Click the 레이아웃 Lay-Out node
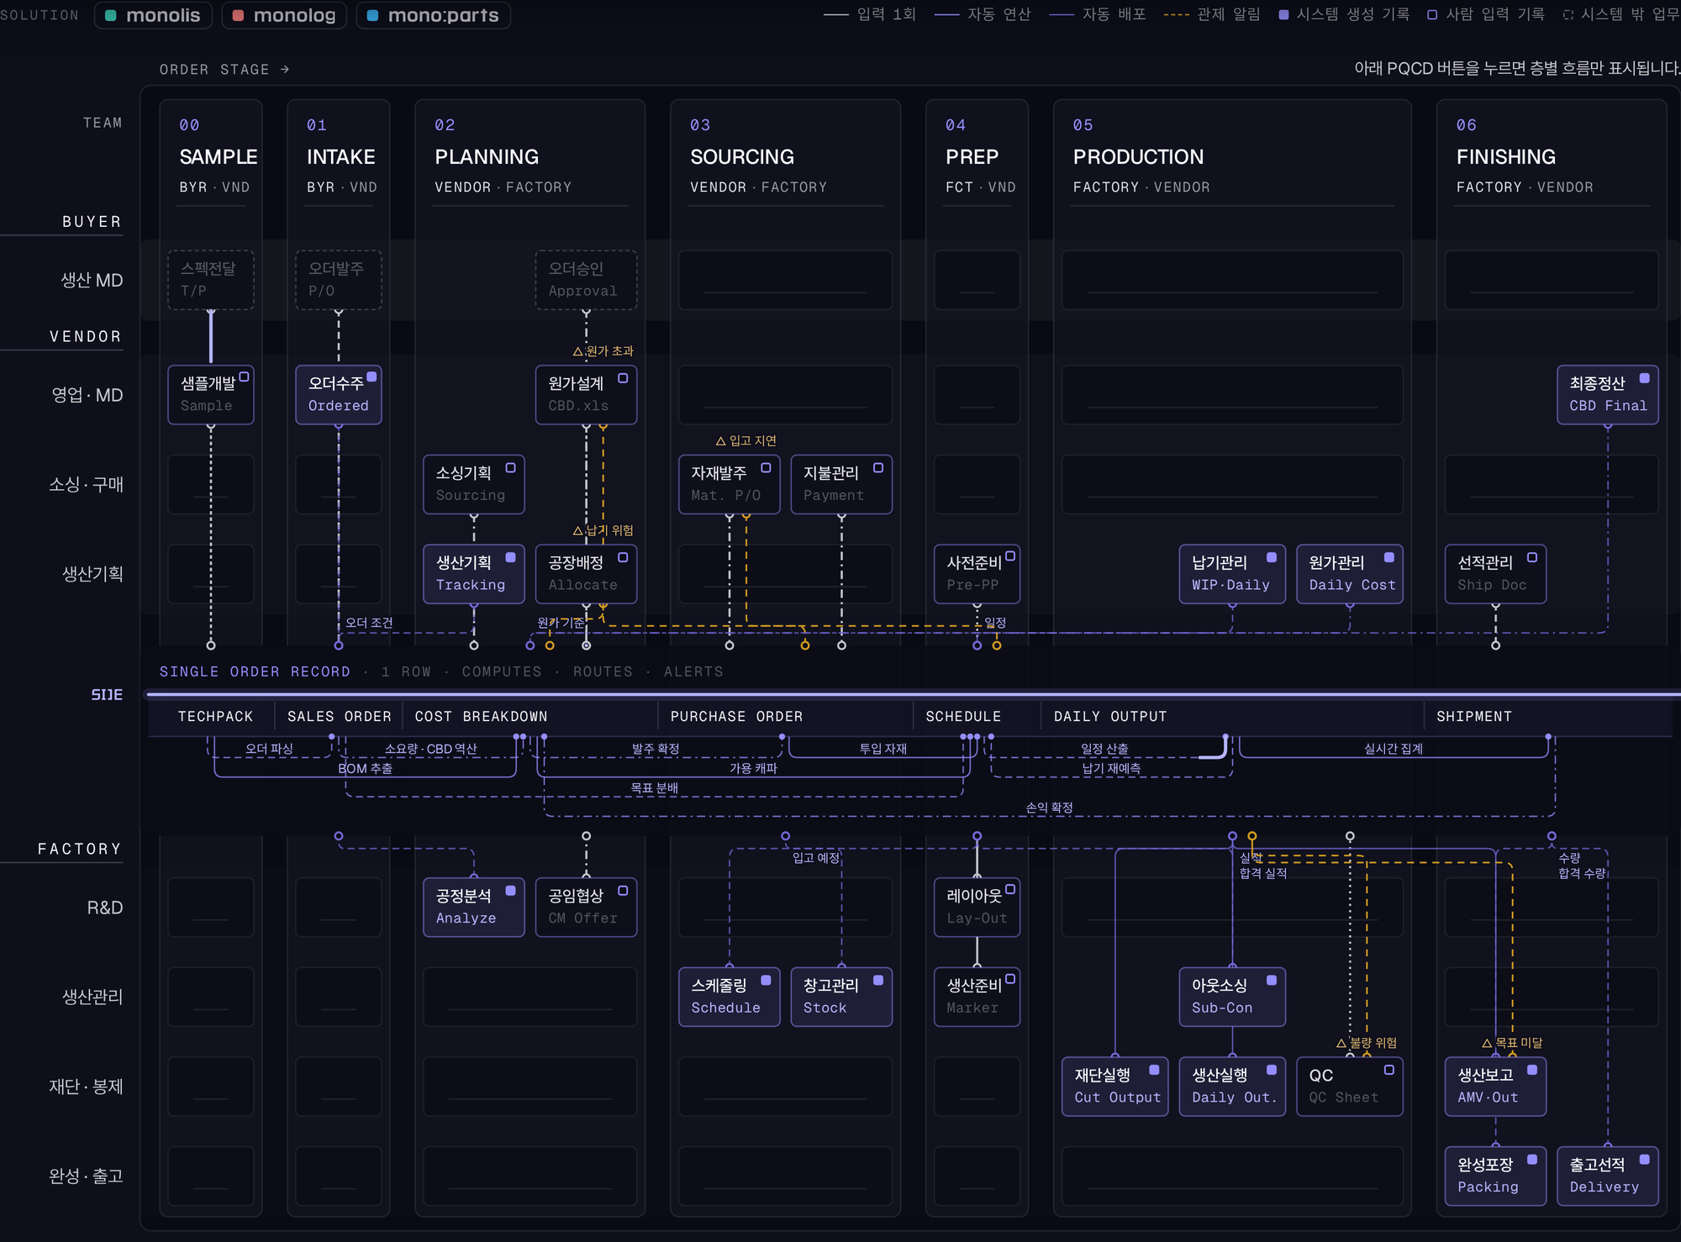Image resolution: width=1681 pixels, height=1242 pixels. [978, 908]
